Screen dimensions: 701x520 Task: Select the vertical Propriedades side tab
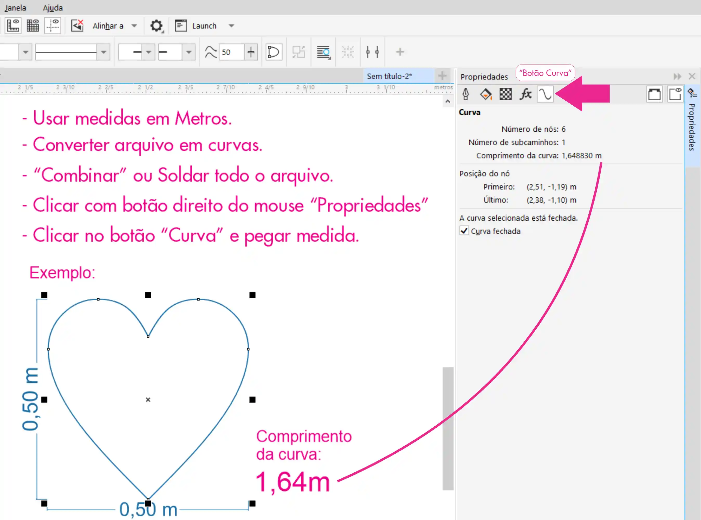pos(692,126)
